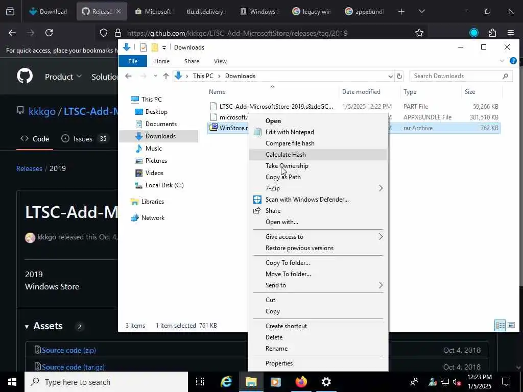Select Copy To folder... option
The width and height of the screenshot is (523, 392).
(318, 263)
